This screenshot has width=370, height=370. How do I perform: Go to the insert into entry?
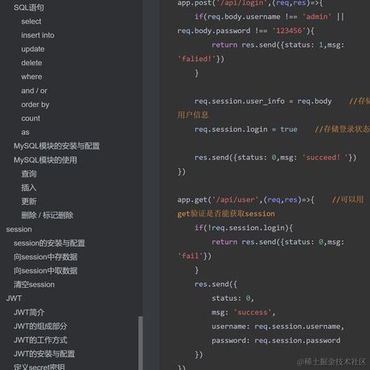[38, 35]
